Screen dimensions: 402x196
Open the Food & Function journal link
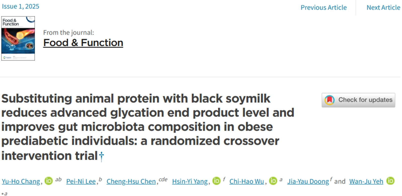coord(83,43)
